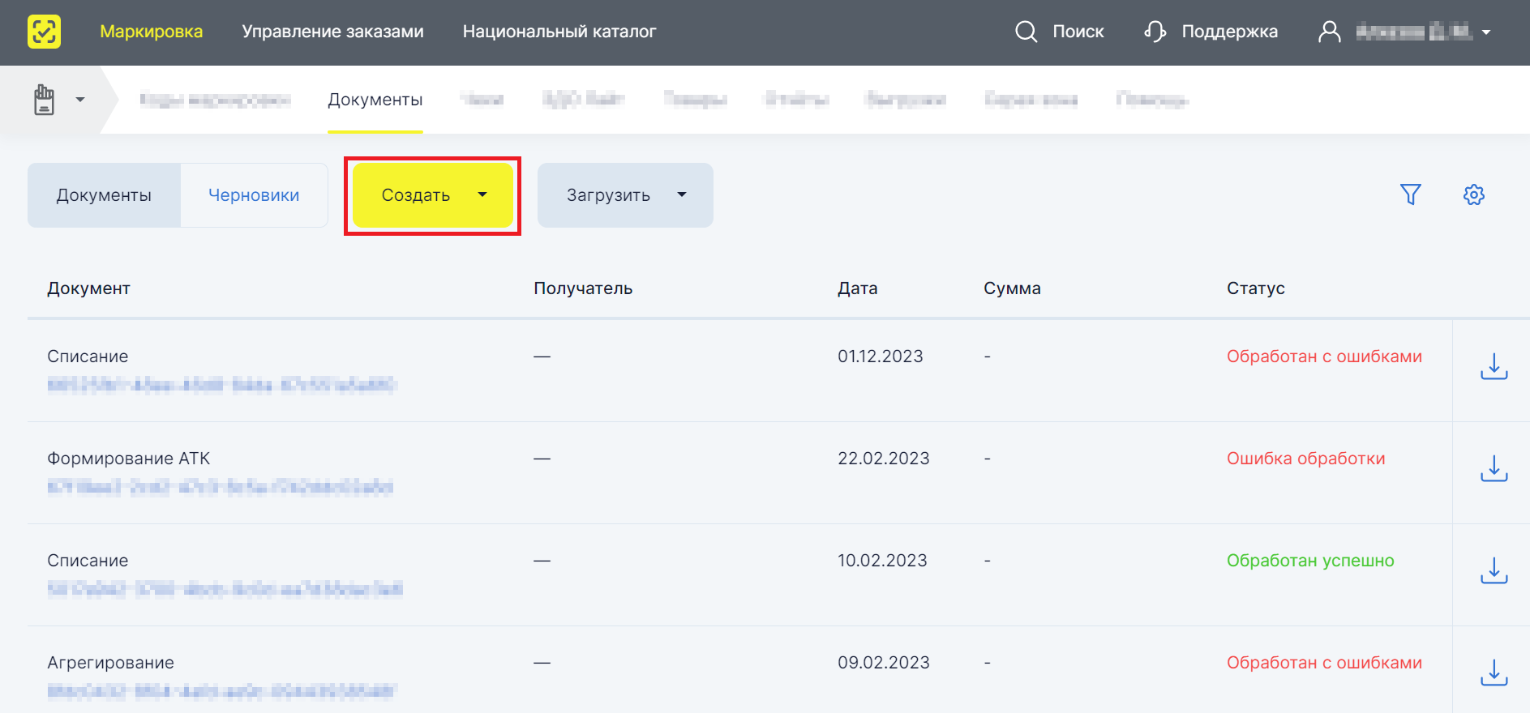1530x713 pixels.
Task: Expand the product group selector arrow
Action: 80,100
